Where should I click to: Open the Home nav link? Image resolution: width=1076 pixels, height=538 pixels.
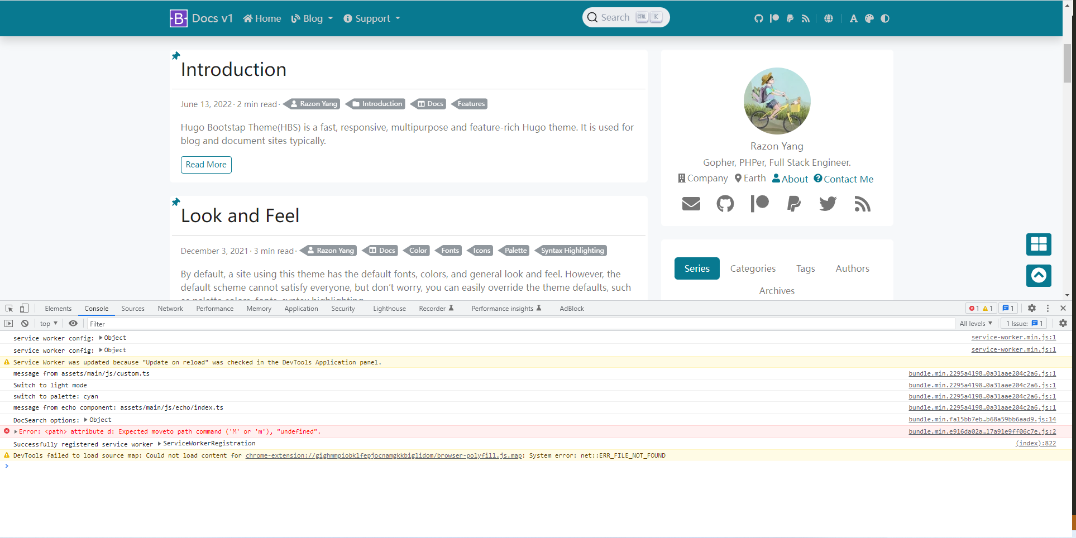pyautogui.click(x=262, y=18)
